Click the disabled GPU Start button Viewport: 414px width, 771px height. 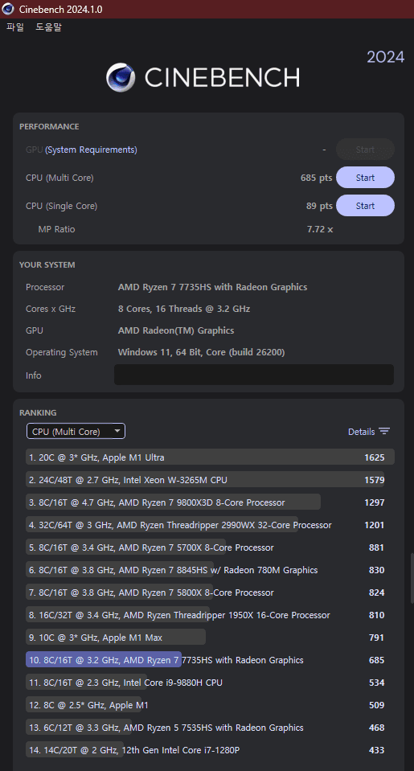pyautogui.click(x=365, y=150)
